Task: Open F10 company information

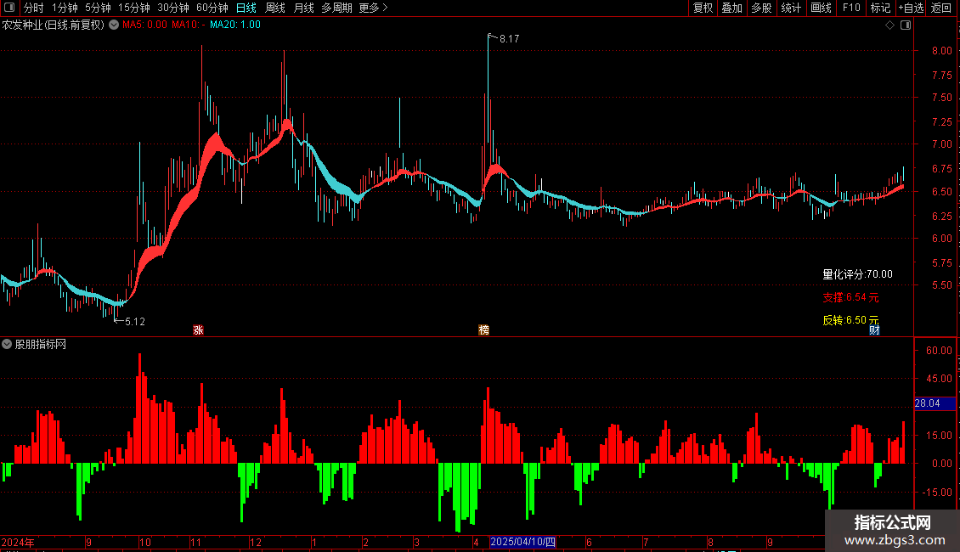Action: click(x=851, y=8)
